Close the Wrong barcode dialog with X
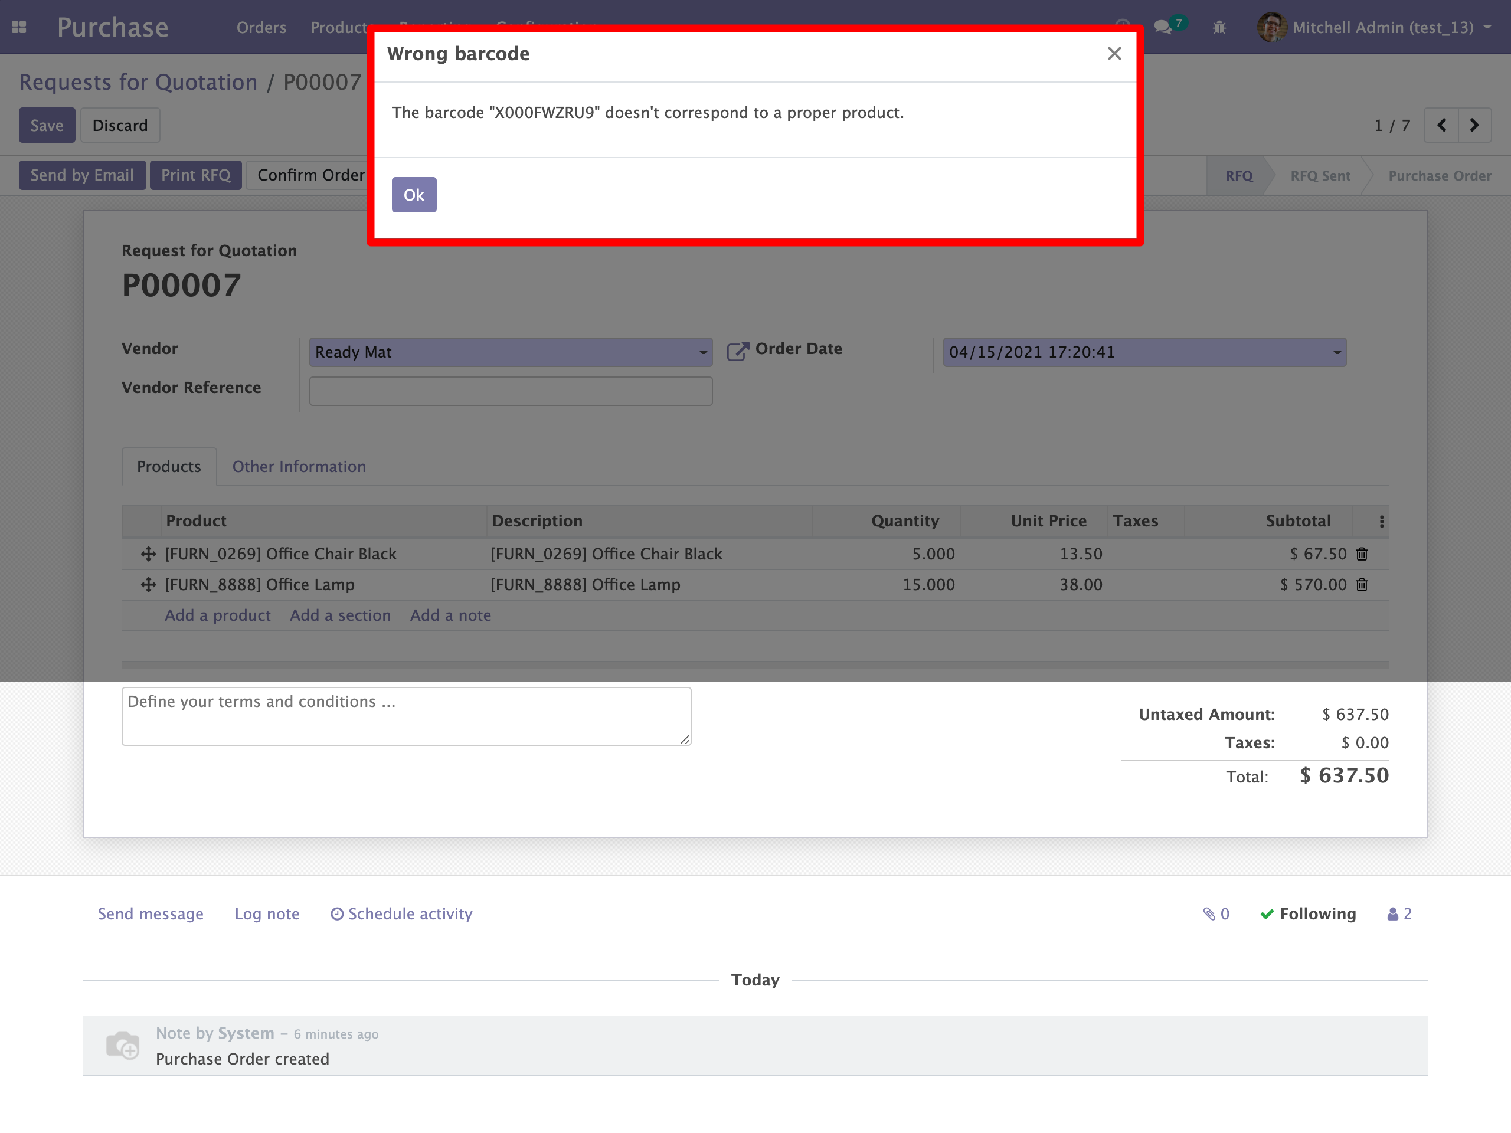 click(1114, 53)
